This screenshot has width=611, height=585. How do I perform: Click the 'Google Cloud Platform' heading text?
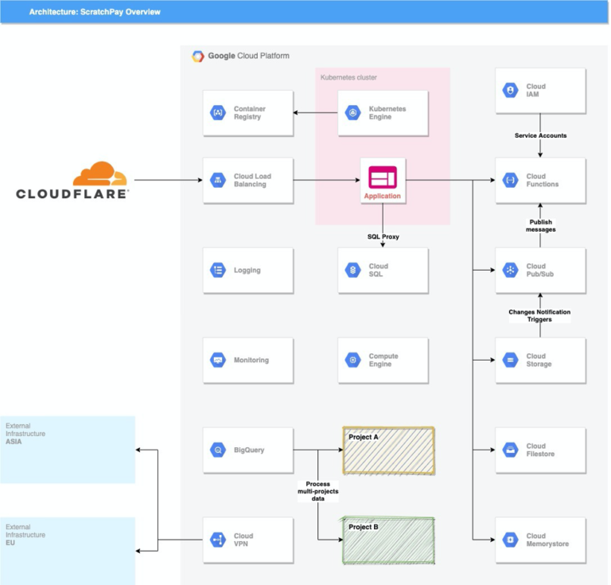[248, 56]
